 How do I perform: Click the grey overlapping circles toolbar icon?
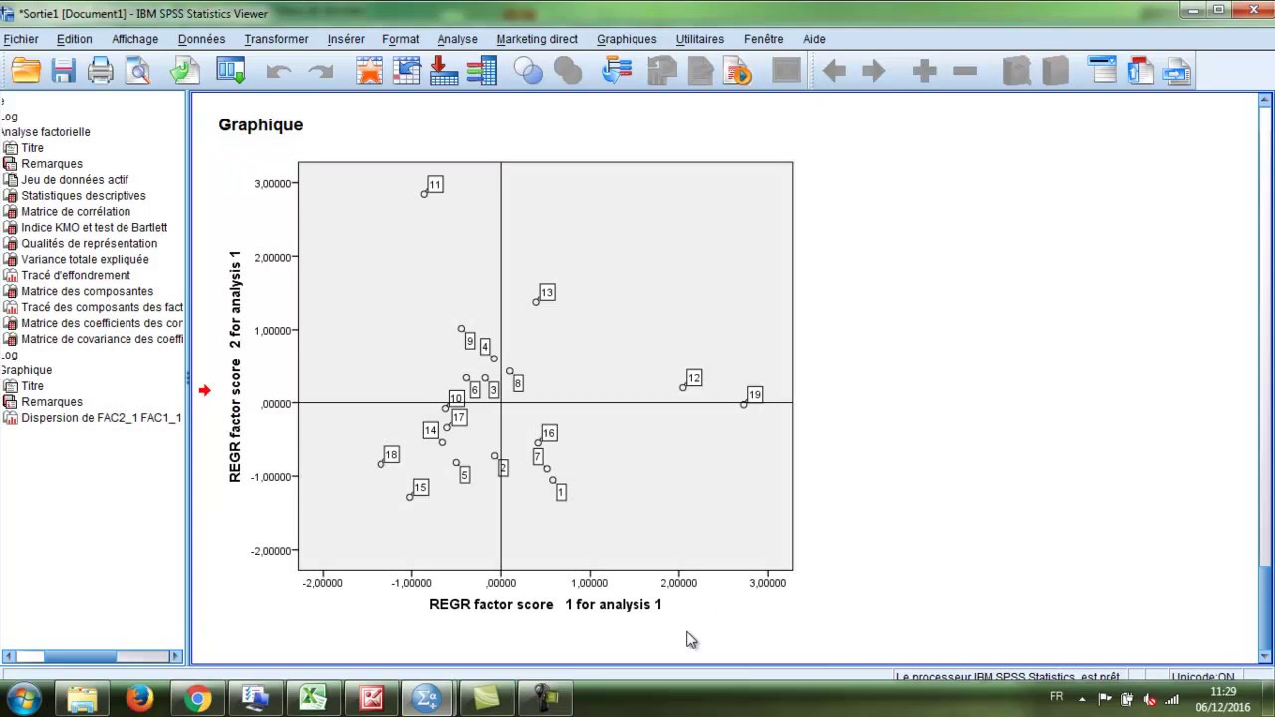pos(568,71)
